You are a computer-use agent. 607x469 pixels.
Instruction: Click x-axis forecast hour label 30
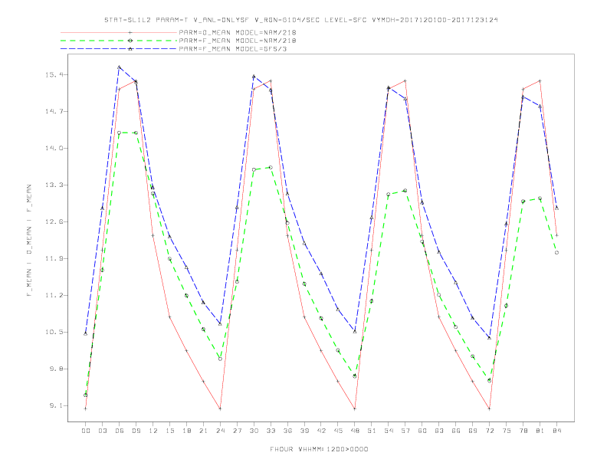tap(254, 431)
